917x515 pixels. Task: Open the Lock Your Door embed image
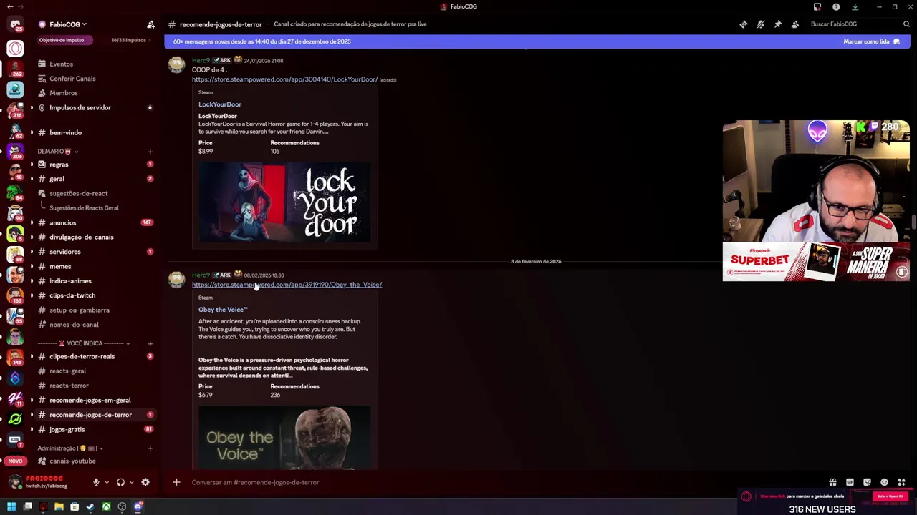pos(284,202)
